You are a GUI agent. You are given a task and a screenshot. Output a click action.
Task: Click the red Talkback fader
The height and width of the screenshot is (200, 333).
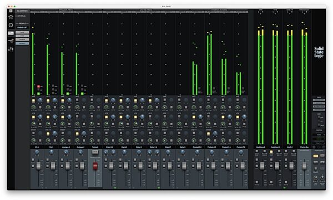[x=95, y=166]
